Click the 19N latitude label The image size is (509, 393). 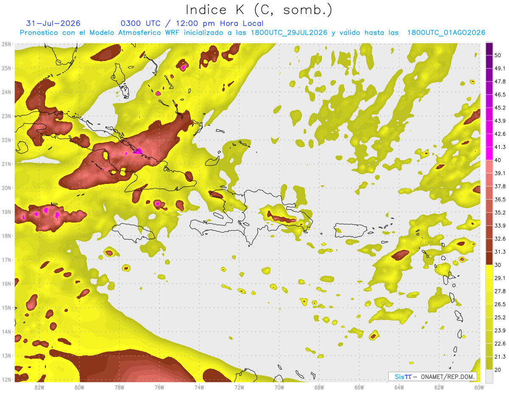(6, 212)
